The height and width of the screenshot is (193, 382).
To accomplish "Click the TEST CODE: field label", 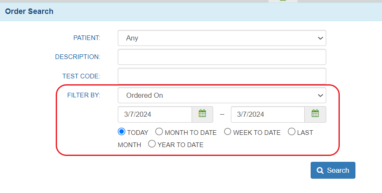I will (81, 76).
